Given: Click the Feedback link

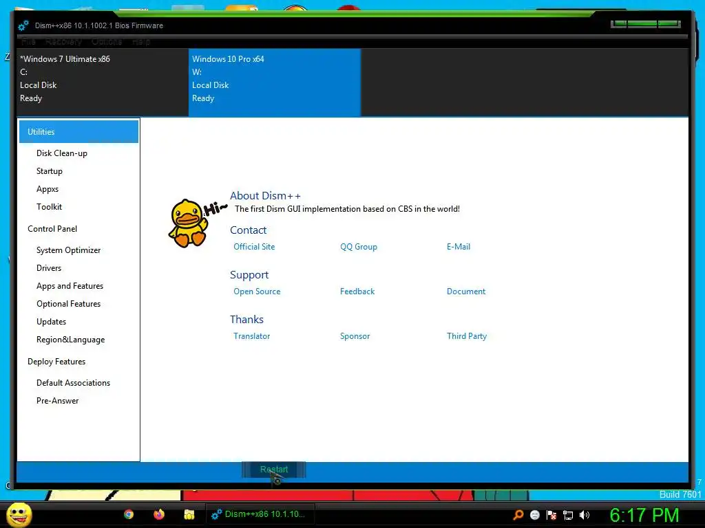Looking at the screenshot, I should 357,291.
